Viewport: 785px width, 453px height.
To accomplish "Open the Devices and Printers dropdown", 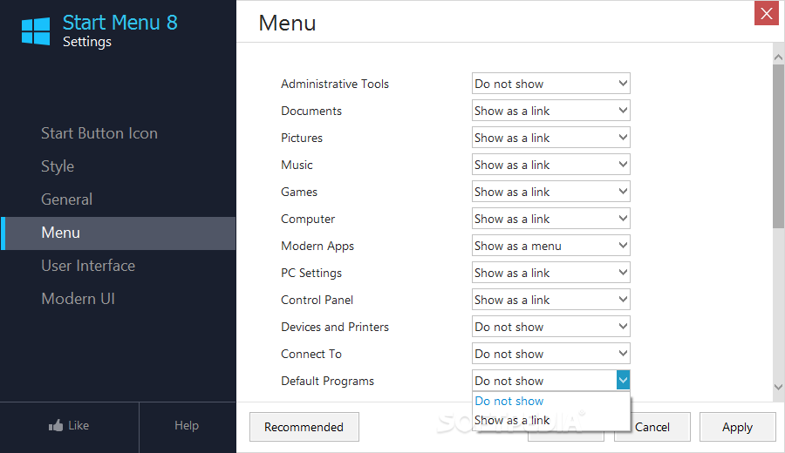I will coord(550,327).
